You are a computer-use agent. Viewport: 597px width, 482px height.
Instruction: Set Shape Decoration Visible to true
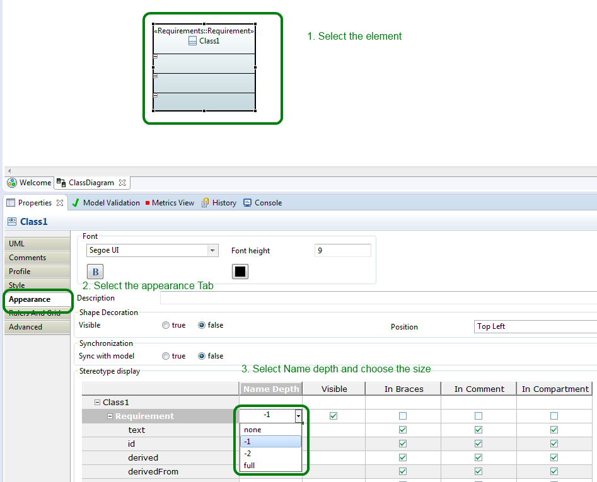coord(166,325)
